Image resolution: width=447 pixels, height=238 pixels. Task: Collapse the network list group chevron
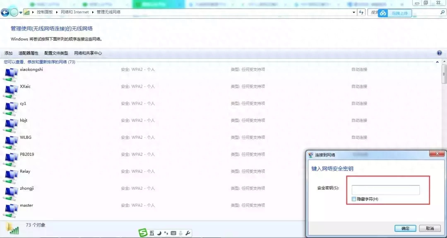tap(437, 62)
